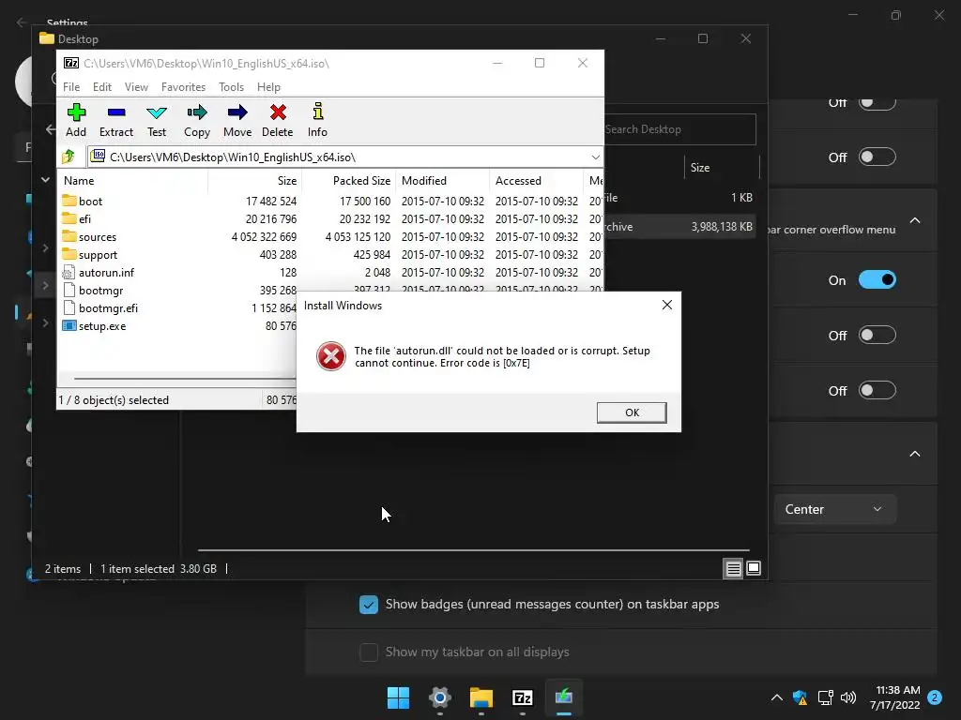Show hidden system tray icons
This screenshot has height=720, width=961.
[x=776, y=697]
